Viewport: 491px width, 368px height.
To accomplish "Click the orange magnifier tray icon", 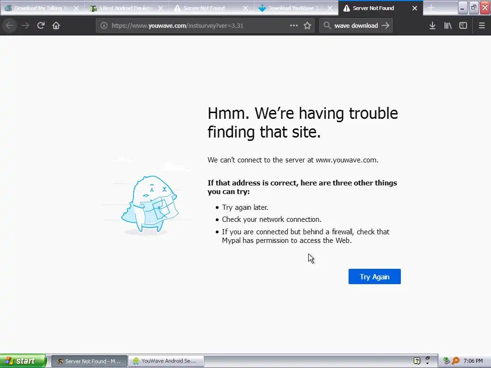I will [x=456, y=361].
